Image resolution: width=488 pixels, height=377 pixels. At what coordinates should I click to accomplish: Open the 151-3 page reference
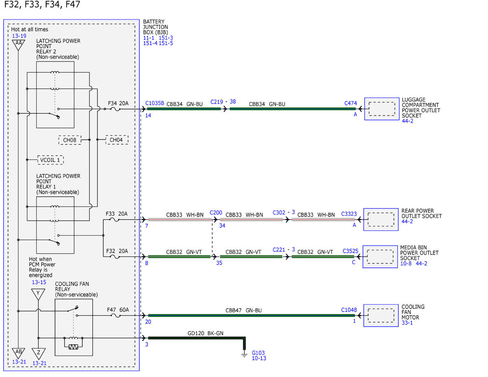[x=166, y=38]
